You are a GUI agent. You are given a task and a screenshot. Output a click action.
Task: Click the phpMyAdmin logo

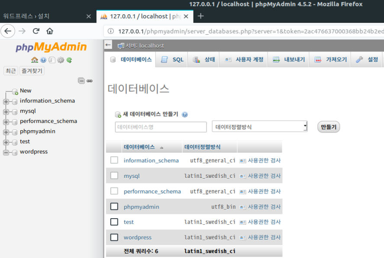[51, 47]
